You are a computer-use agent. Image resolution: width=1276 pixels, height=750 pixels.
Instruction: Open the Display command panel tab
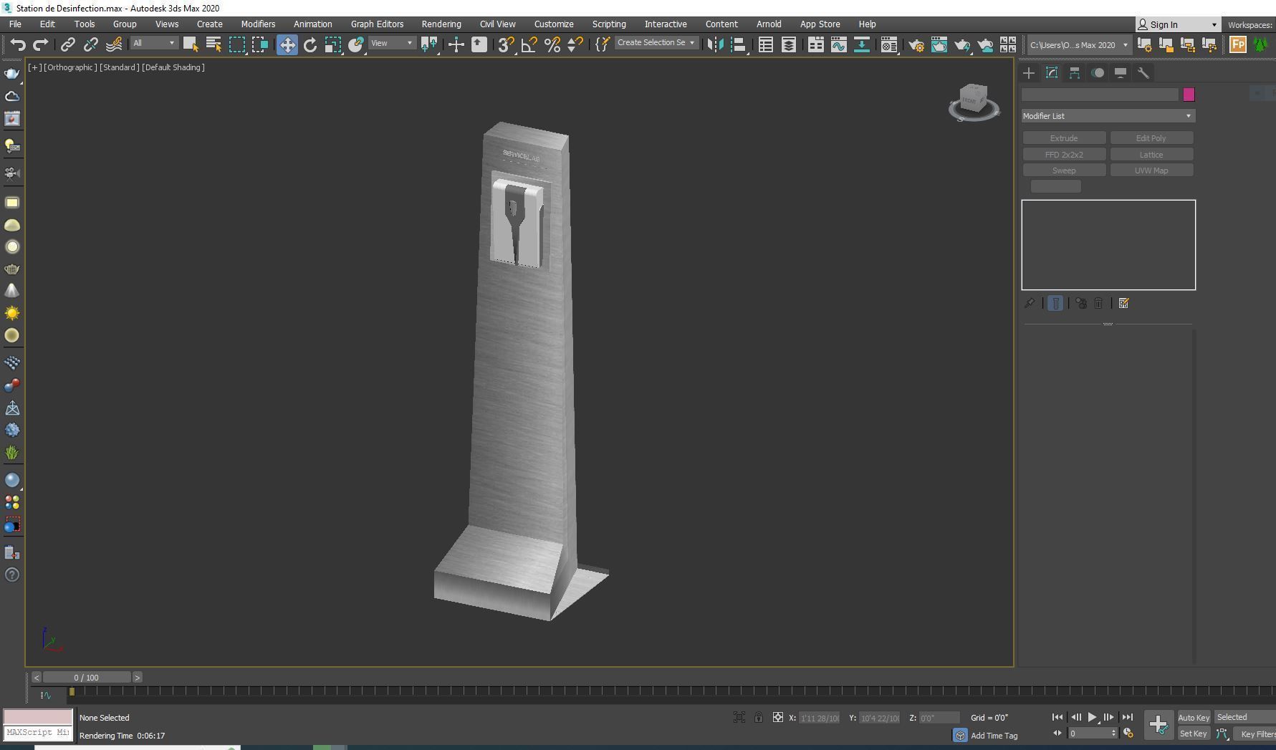coord(1121,73)
